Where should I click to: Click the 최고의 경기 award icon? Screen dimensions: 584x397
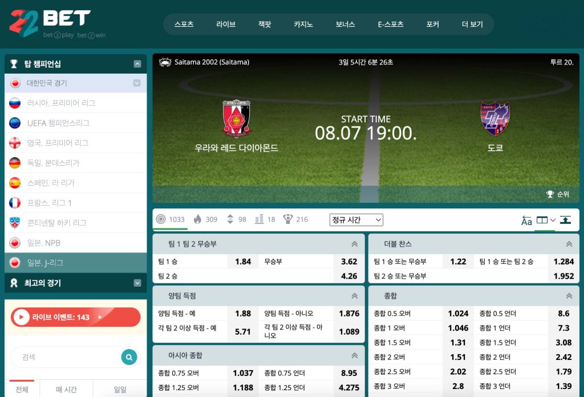14,283
